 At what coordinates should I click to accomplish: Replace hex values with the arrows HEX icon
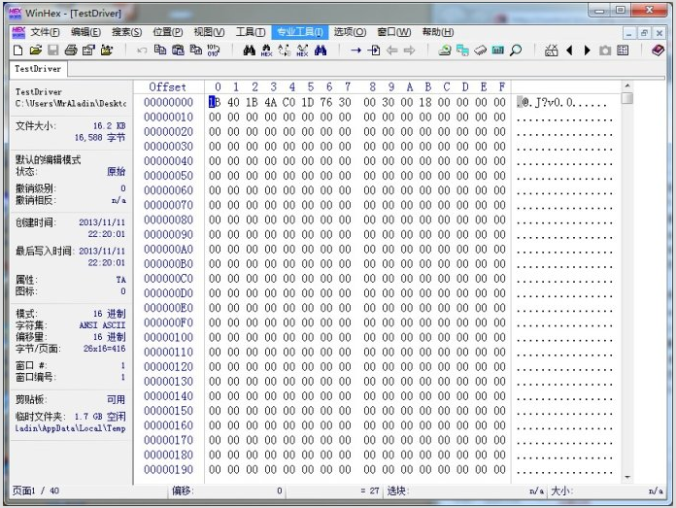[x=302, y=51]
